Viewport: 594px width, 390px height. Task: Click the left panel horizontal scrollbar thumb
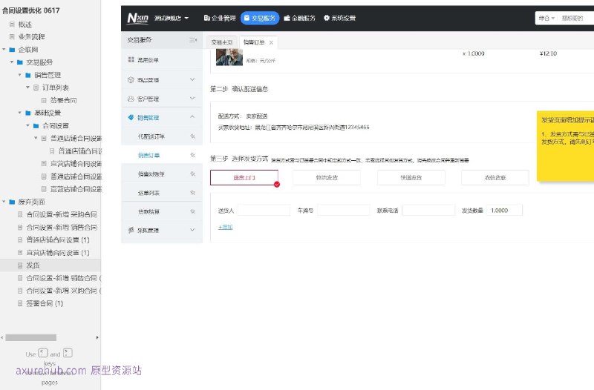30,337
